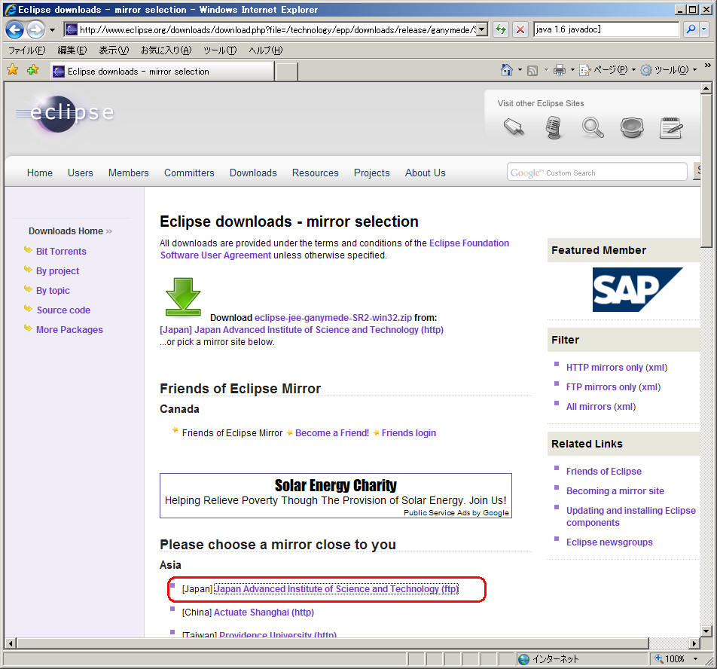
Task: Click the Actuate Shanghai (http) mirror link
Action: [x=264, y=612]
